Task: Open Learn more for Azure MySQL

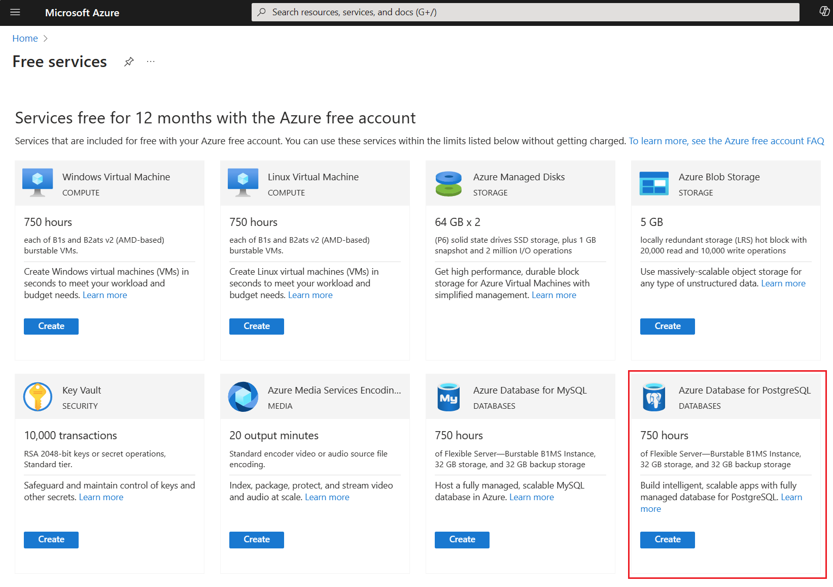Action: (x=532, y=497)
